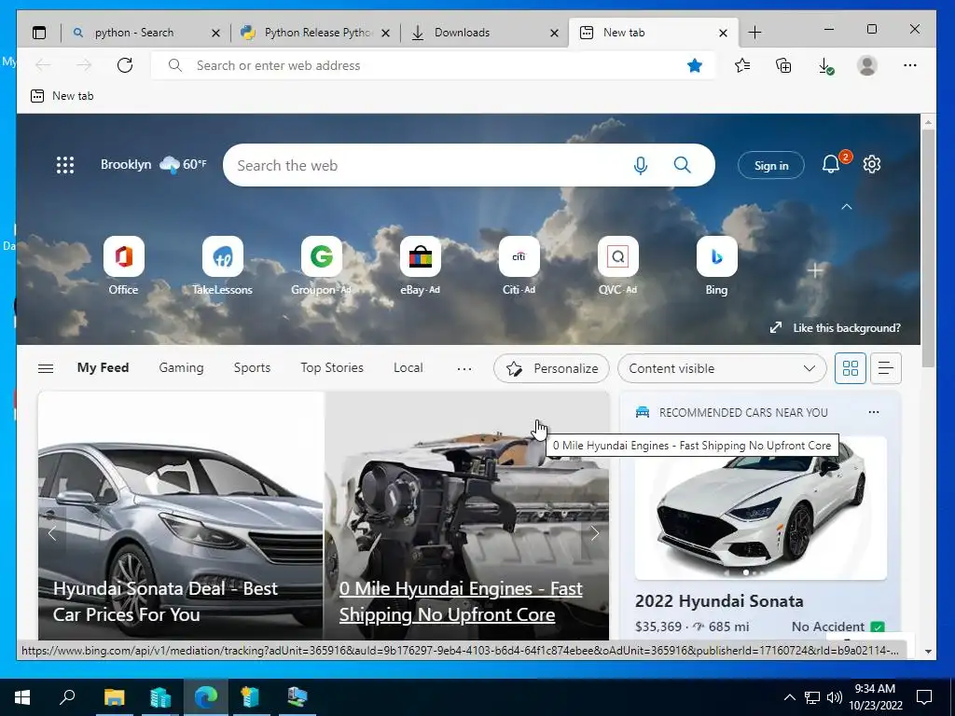Click the browser refresh button

coord(125,65)
